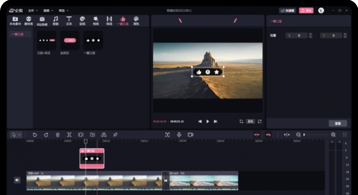358x195 pixels.
Task: Select the 一键三连 thumbs-up tab
Action: 122,21
